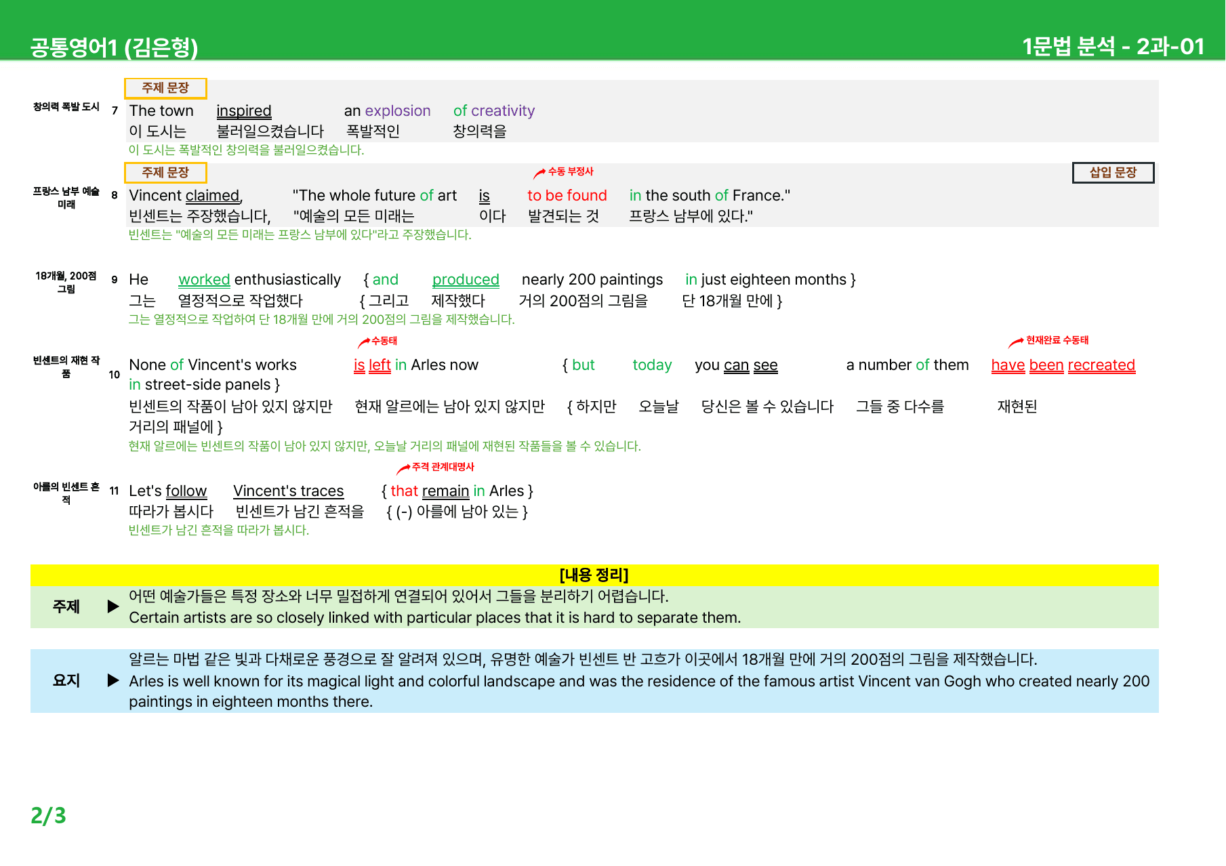Click the page number 2/3

point(49,816)
